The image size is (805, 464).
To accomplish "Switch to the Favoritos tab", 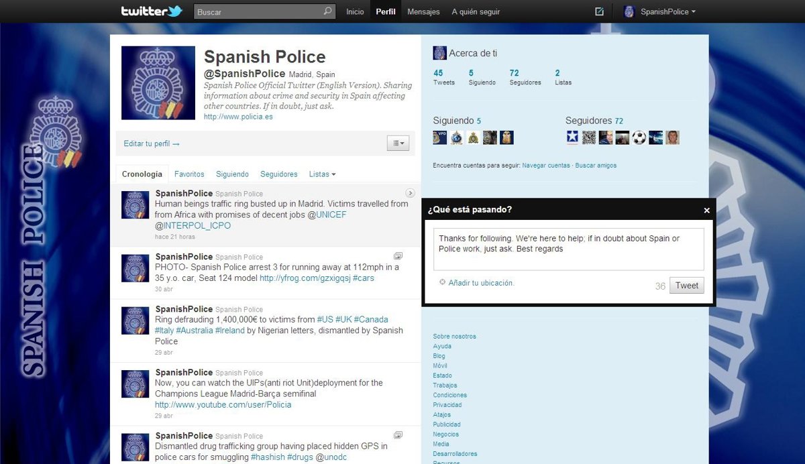I will point(189,174).
